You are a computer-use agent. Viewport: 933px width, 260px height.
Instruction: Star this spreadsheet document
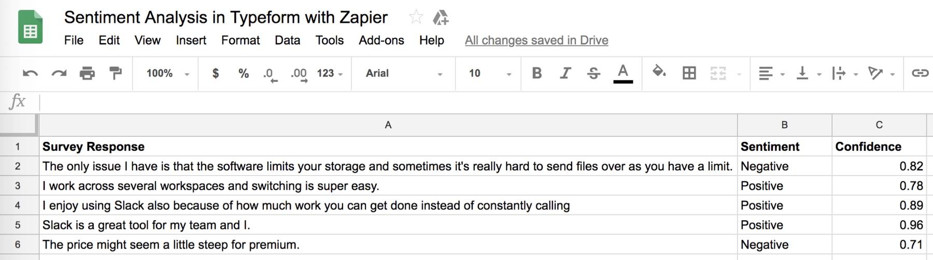(x=416, y=18)
